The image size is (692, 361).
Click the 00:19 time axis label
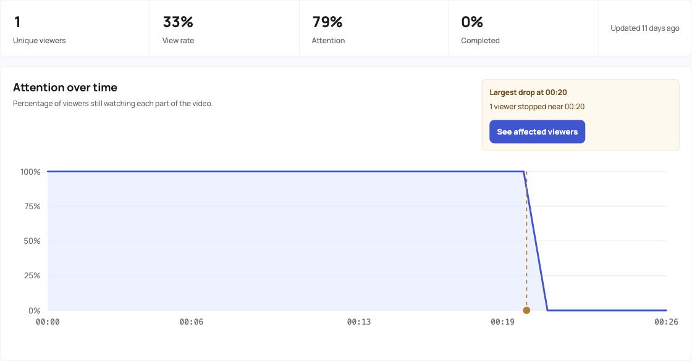coord(502,322)
